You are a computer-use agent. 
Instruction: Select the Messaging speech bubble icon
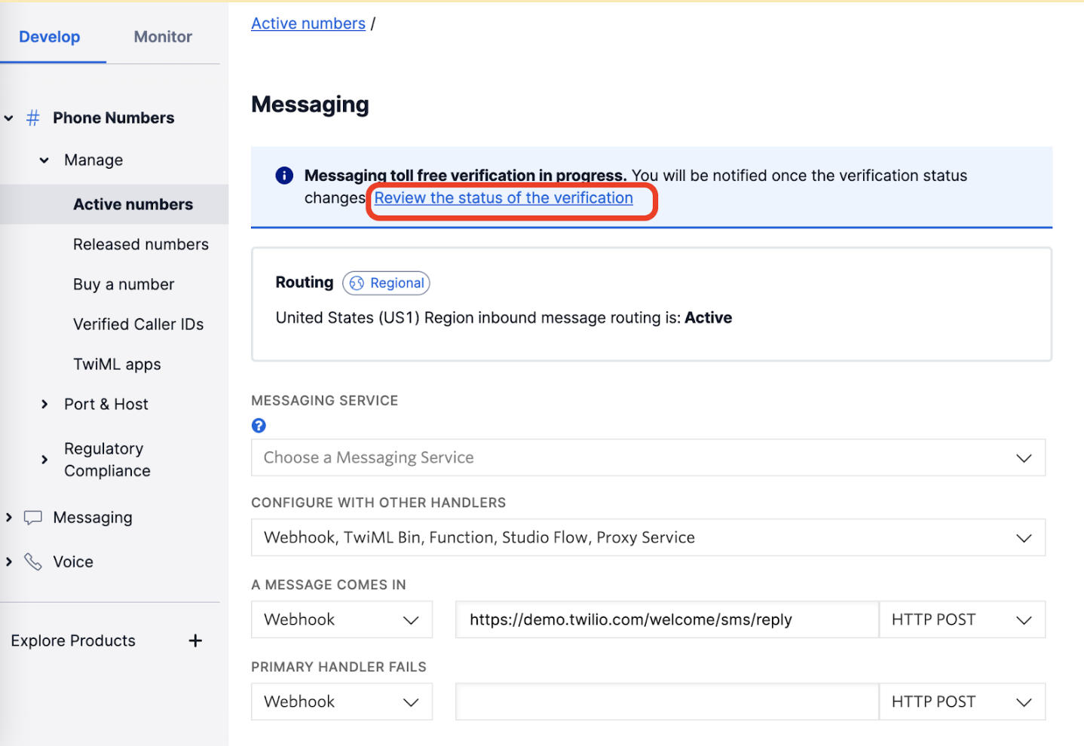click(x=32, y=518)
